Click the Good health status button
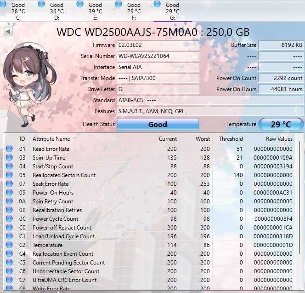Image resolution: width=305 pixels, height=293 pixels. tap(158, 124)
